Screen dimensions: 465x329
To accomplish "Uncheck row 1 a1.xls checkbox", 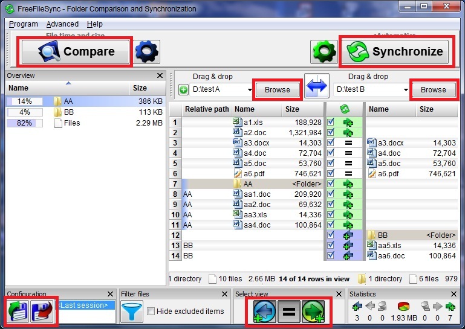I will pyautogui.click(x=331, y=122).
